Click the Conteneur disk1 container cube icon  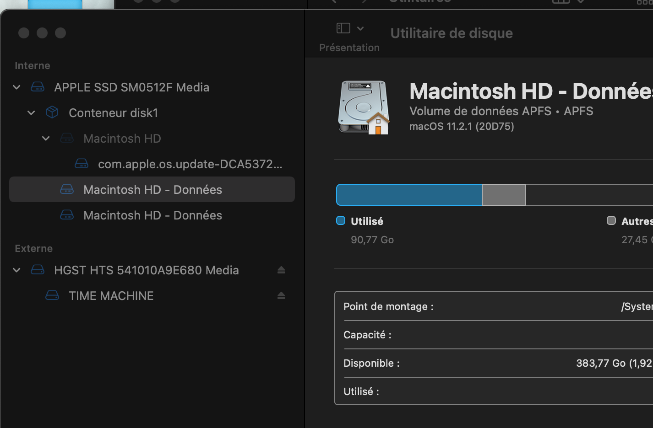(x=52, y=112)
